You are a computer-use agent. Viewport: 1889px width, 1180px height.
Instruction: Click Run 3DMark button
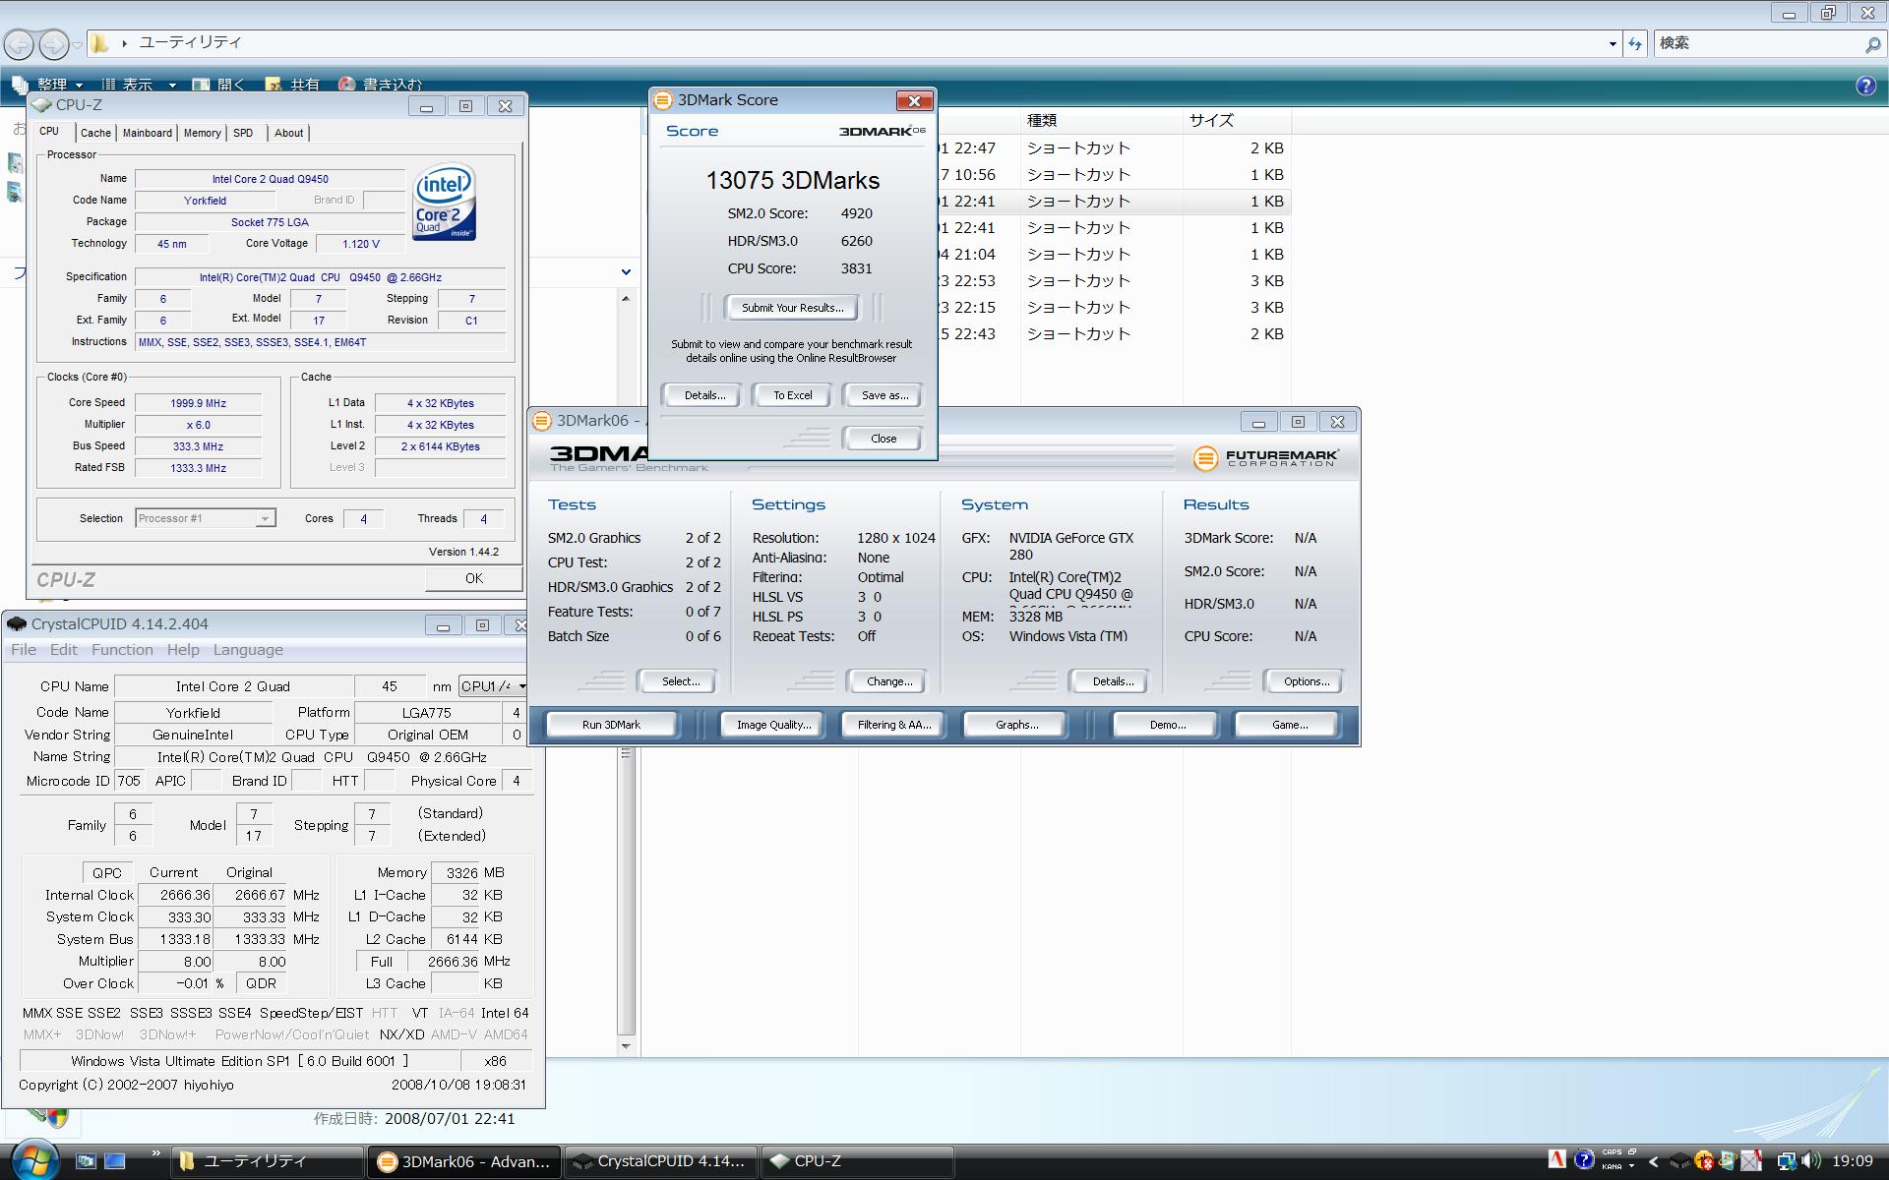point(611,725)
